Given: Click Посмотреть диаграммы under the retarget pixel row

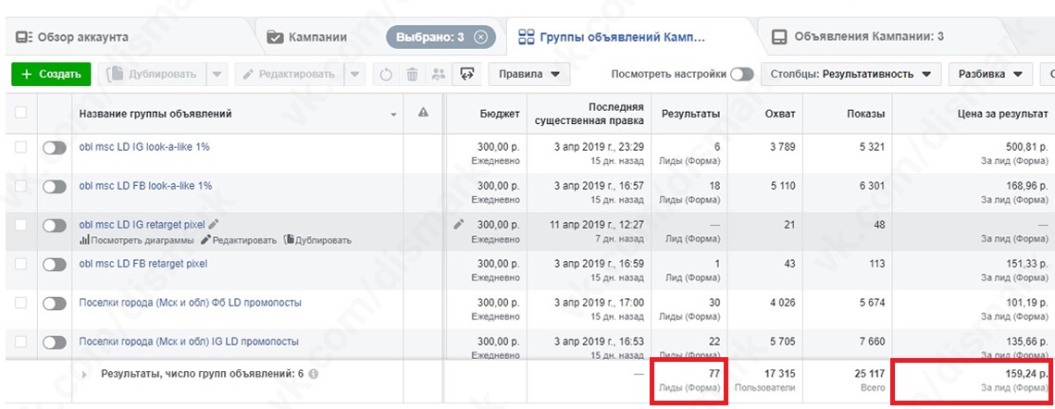Looking at the screenshot, I should coord(137,241).
